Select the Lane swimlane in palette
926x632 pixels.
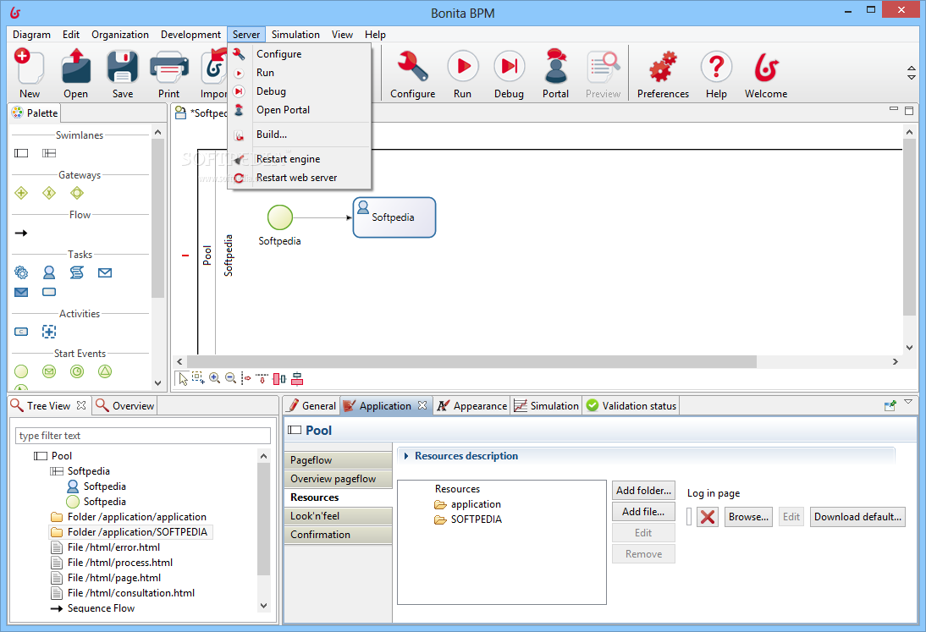click(49, 153)
